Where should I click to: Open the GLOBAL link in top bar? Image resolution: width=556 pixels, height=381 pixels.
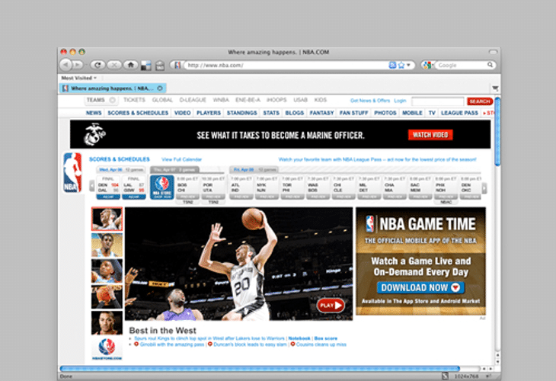click(162, 100)
